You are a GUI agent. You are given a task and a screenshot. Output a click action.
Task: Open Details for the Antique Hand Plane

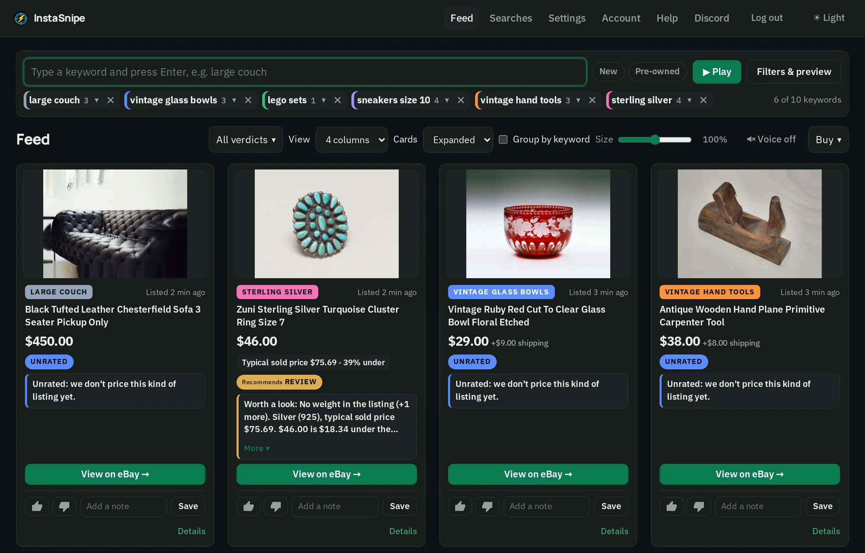[x=826, y=531]
